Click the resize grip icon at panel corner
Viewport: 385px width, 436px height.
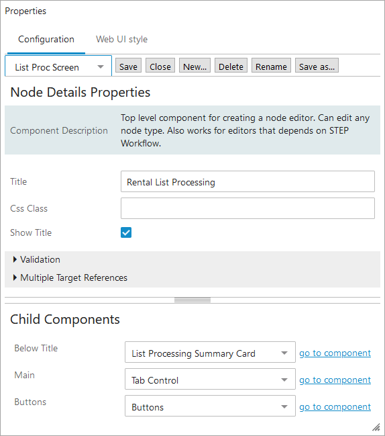pyautogui.click(x=376, y=427)
